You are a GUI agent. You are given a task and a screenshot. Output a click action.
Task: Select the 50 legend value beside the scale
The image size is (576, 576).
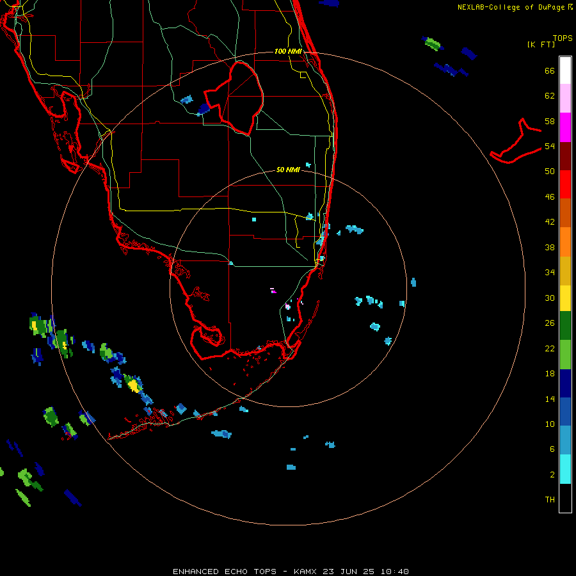(550, 171)
